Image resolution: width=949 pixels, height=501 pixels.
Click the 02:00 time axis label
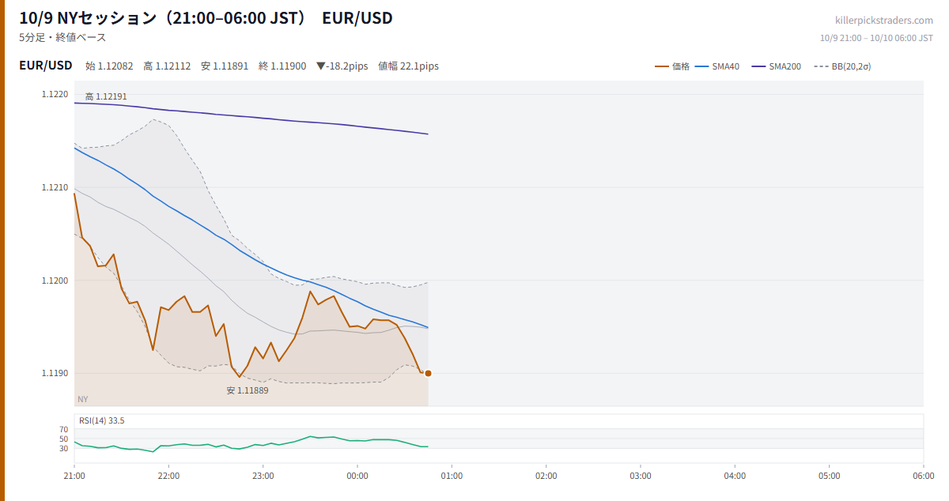[x=546, y=476]
